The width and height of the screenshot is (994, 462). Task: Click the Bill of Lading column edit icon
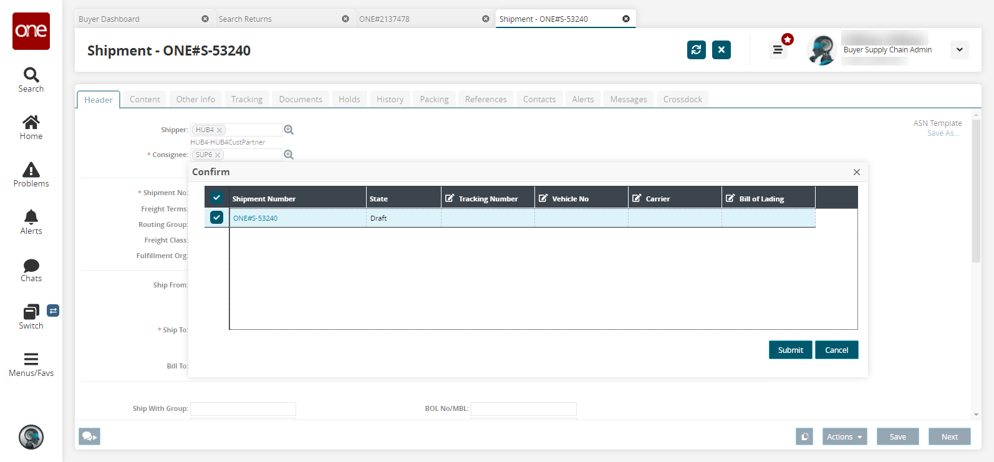pos(730,198)
